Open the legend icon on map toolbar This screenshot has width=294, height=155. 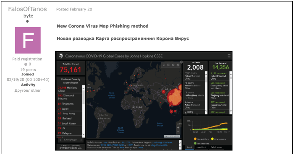[168, 65]
